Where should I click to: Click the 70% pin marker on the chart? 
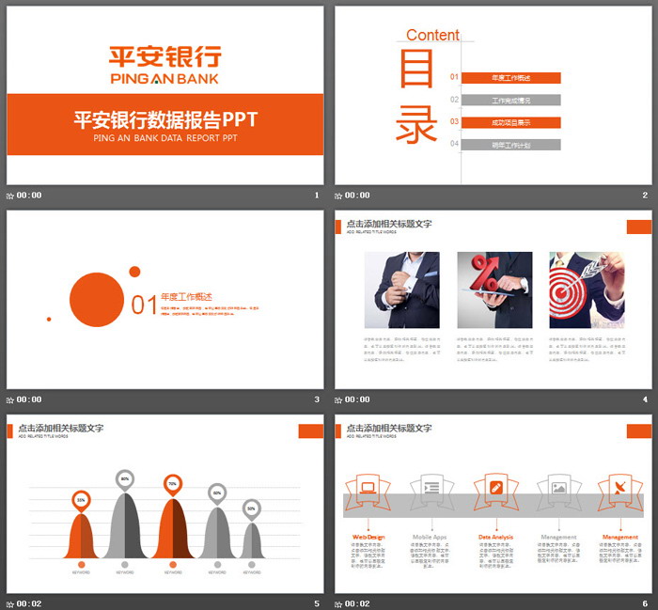172,485
